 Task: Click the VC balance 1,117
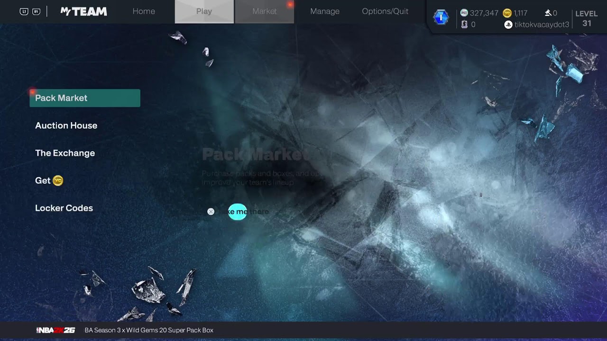(521, 13)
